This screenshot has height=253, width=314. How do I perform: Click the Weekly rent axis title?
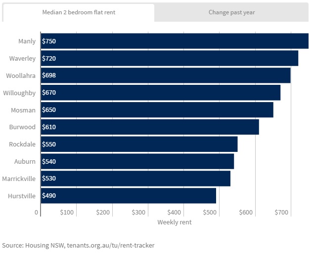174,222
